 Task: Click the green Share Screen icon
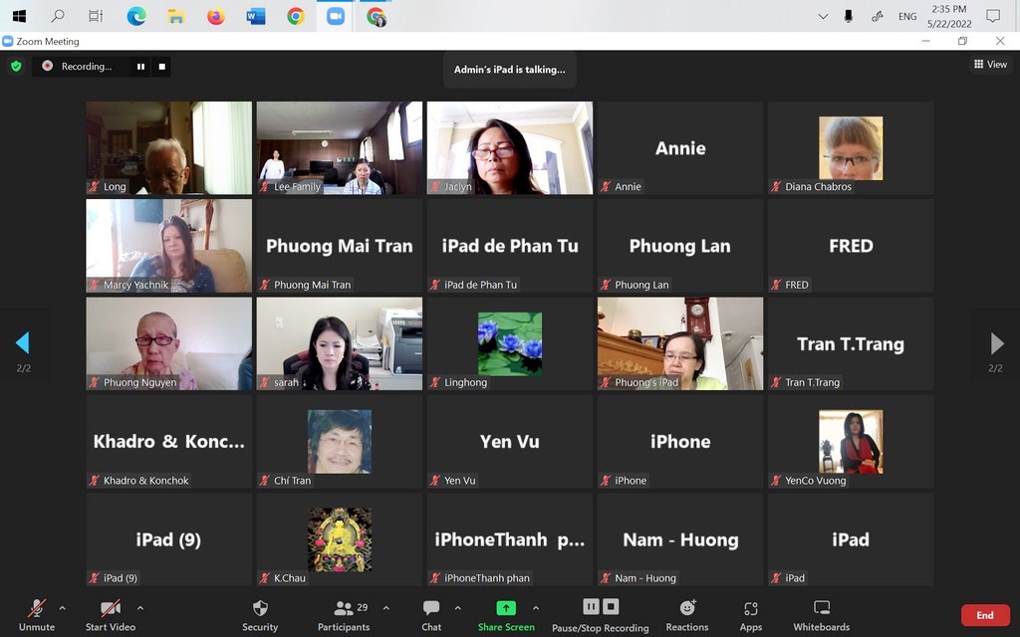pos(506,609)
